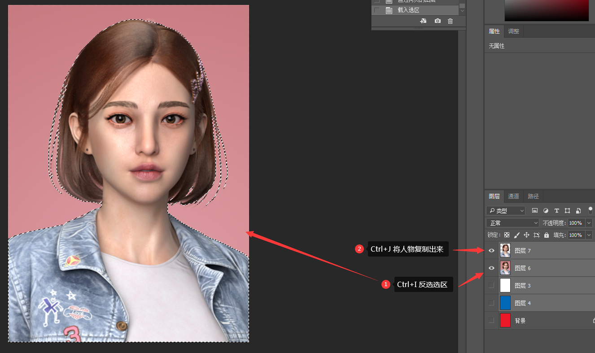Screen dimensions: 595x353
Task: Select the 背景 layer red thumbnail
Action: tap(505, 321)
